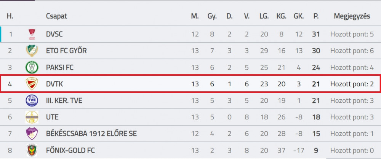Click the Csapat column header
Screen dimensions: 381x159
tap(56, 16)
